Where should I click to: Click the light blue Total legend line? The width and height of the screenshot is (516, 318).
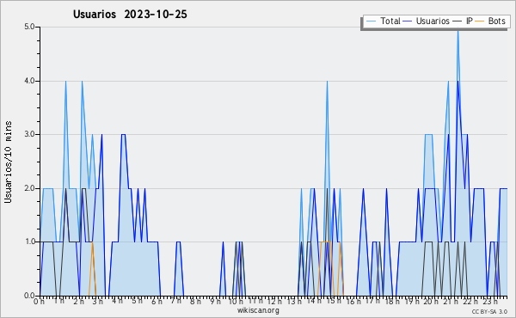[371, 21]
